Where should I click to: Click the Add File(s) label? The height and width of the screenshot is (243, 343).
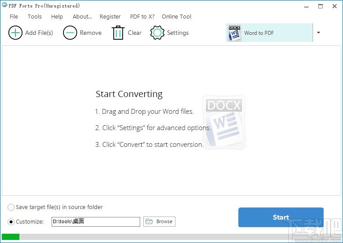tap(39, 33)
